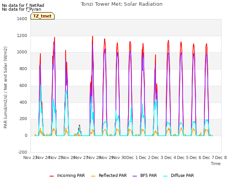Click the 200 y-axis tick label
This screenshot has width=244, height=183.
click(x=23, y=119)
